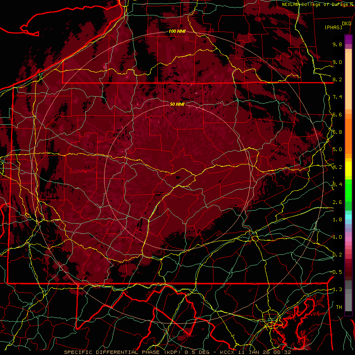Image resolution: width=355 pixels, height=355 pixels.
Task: Pick the cyan band of the color scale
Action: tap(348, 217)
